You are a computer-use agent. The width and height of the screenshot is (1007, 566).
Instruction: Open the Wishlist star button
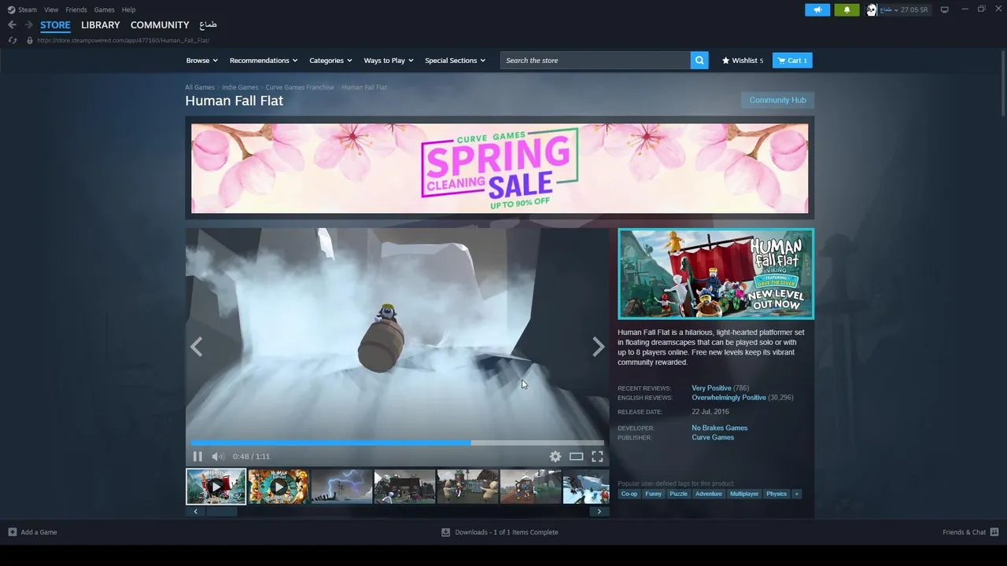point(743,61)
